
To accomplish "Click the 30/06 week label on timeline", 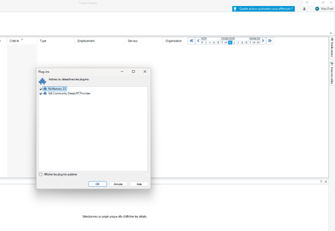I will click(x=254, y=39).
